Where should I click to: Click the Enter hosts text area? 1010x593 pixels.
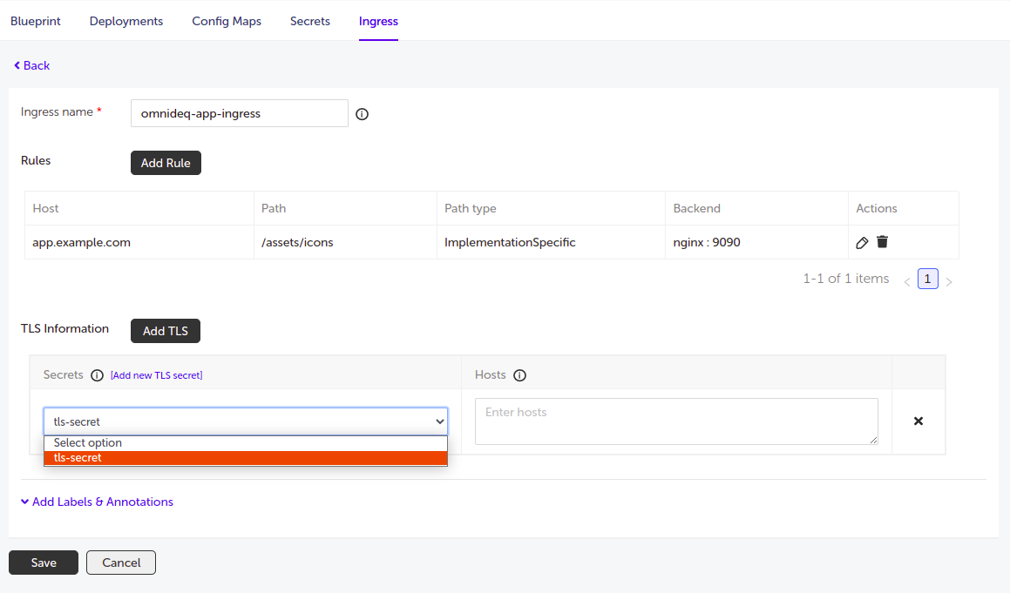coord(676,421)
